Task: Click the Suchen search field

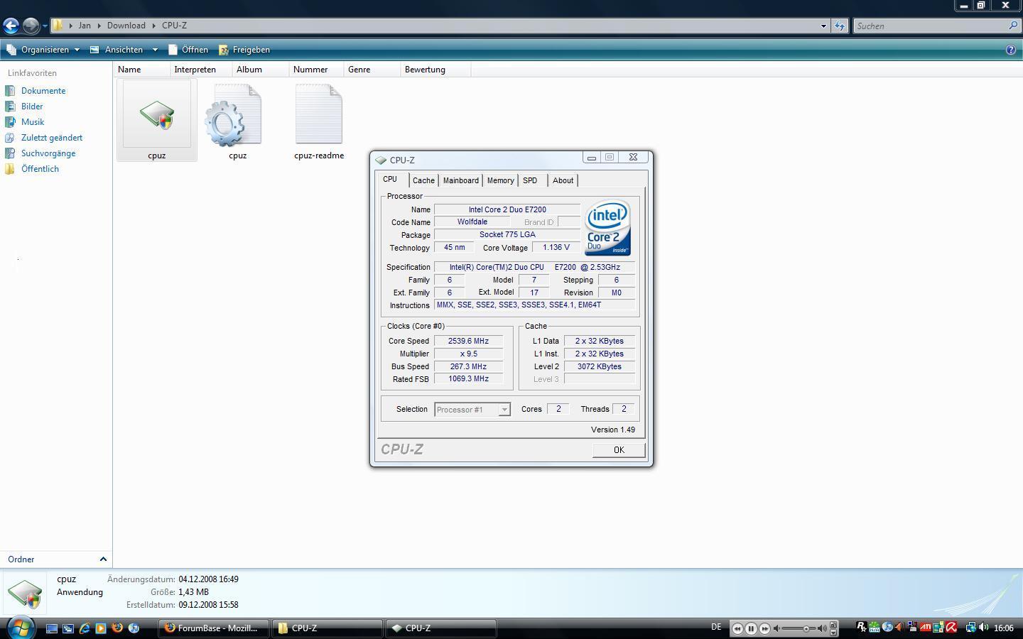Action: point(931,26)
